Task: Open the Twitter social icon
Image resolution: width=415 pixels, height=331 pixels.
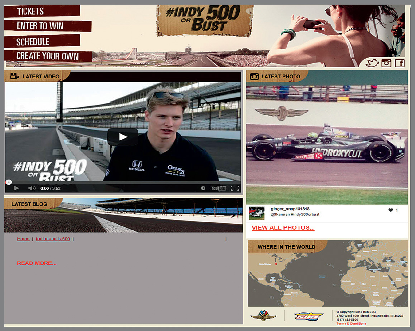Action: [x=372, y=63]
